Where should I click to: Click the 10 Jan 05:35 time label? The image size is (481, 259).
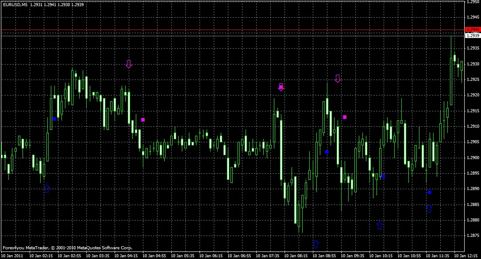coord(182,255)
